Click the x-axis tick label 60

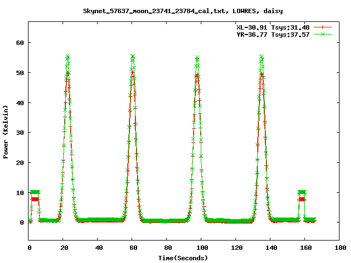tap(133, 248)
